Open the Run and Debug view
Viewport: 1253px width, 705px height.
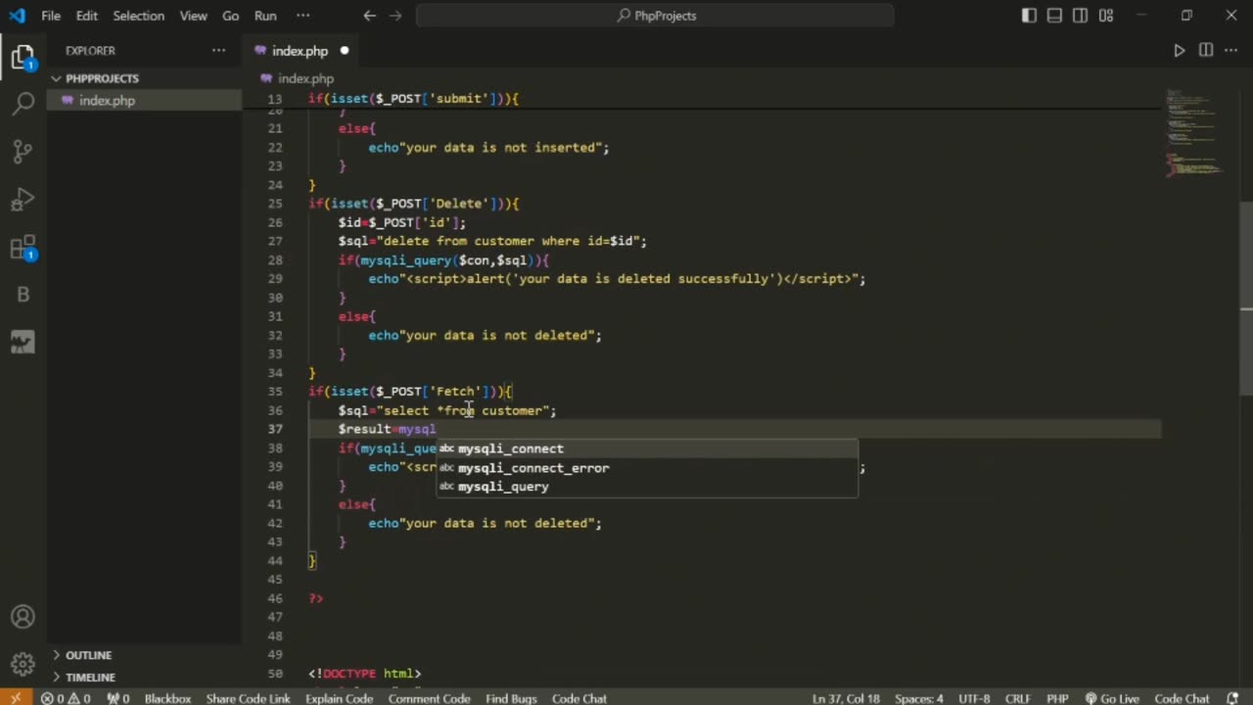click(x=23, y=199)
